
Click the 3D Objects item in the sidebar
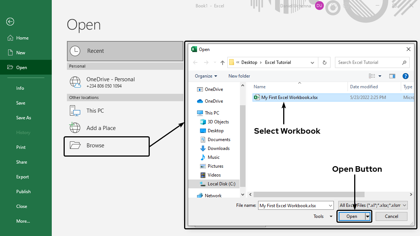click(x=217, y=122)
